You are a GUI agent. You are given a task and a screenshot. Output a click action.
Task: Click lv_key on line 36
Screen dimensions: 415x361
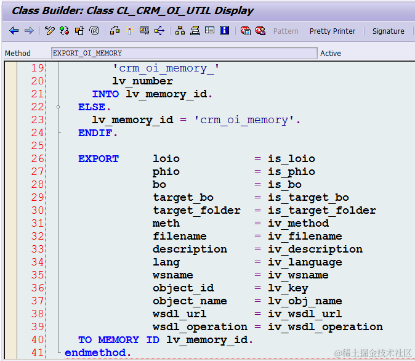tap(288, 288)
